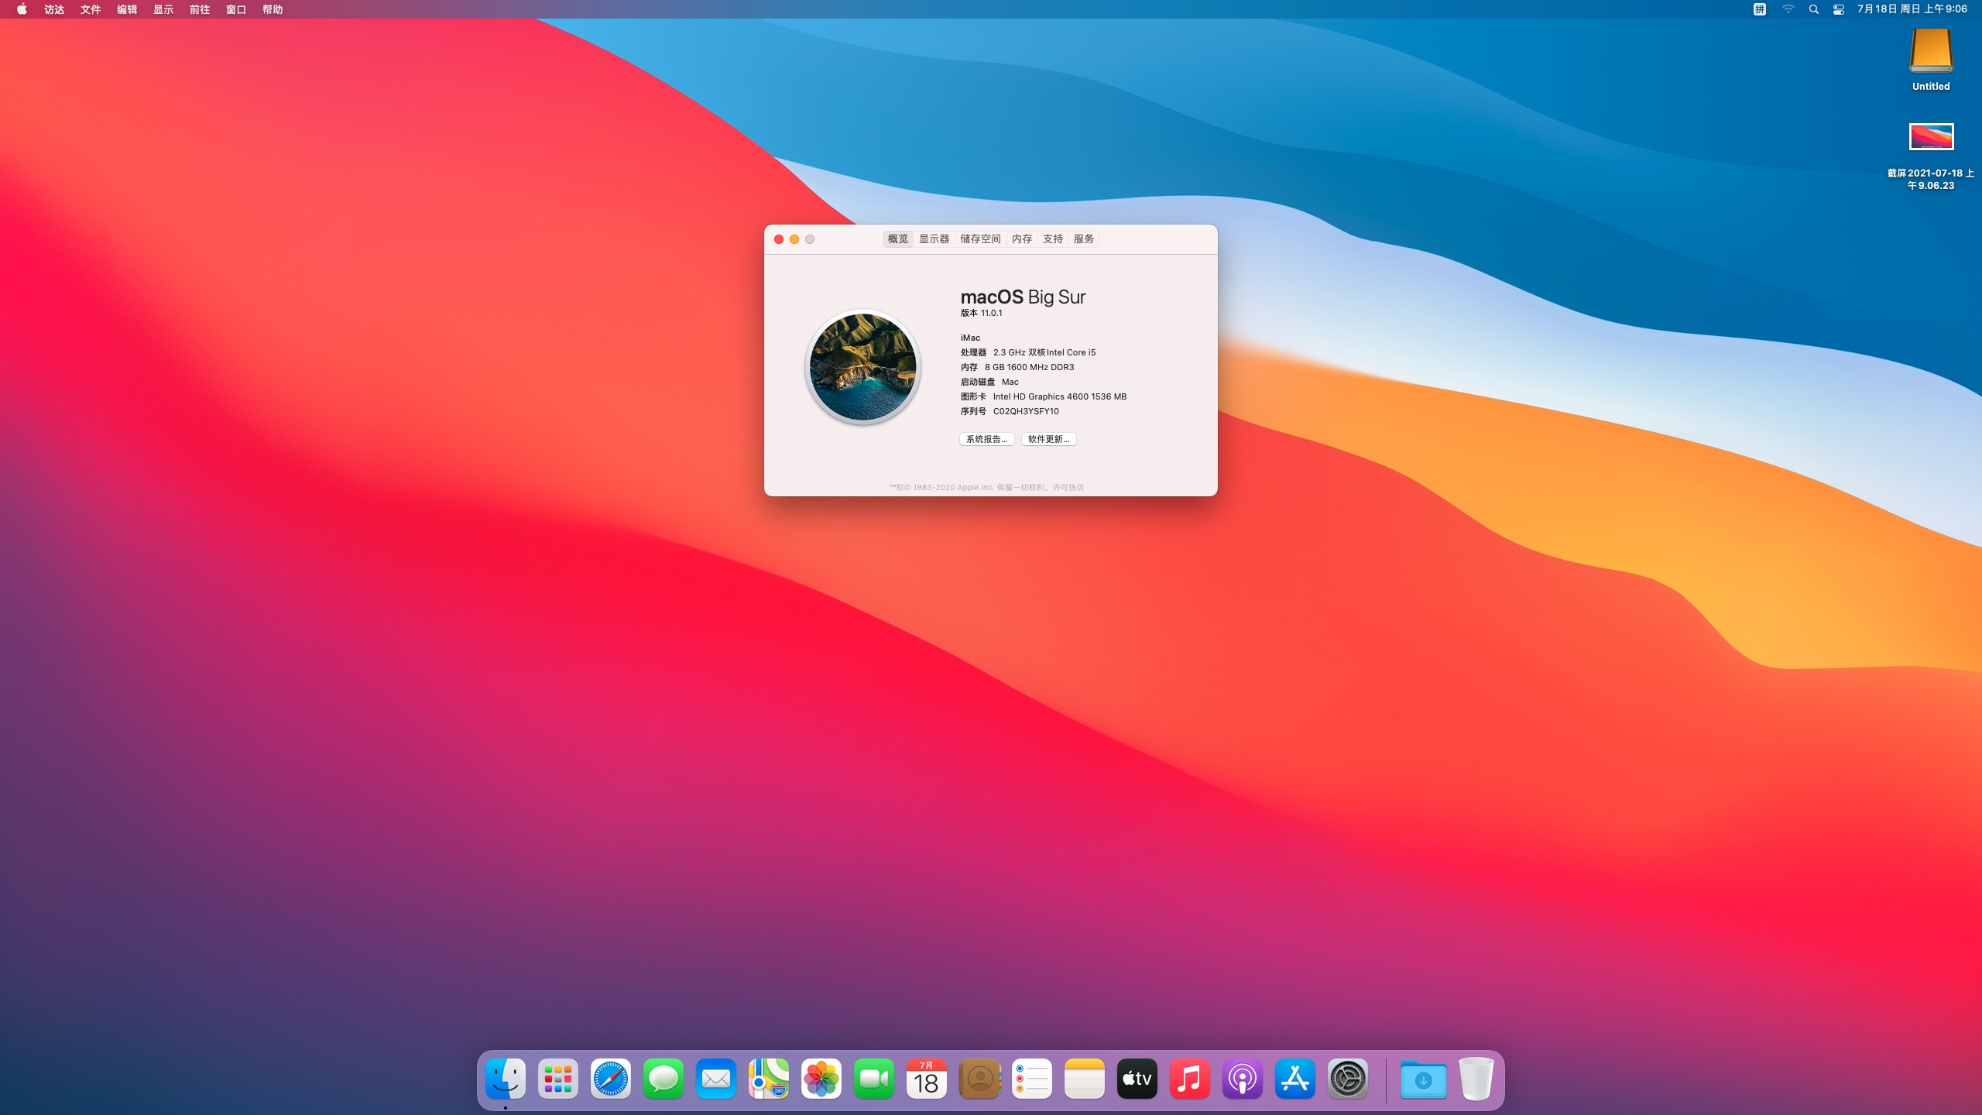Click memory text 8 GB 1600 MHz DDR3
This screenshot has width=1982, height=1115.
pyautogui.click(x=1030, y=368)
